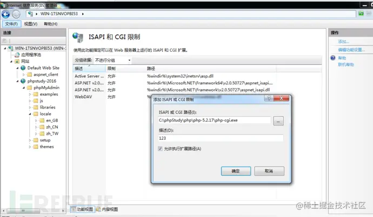Click the themes folder icon
This screenshot has height=217, width=373.
coord(36,147)
